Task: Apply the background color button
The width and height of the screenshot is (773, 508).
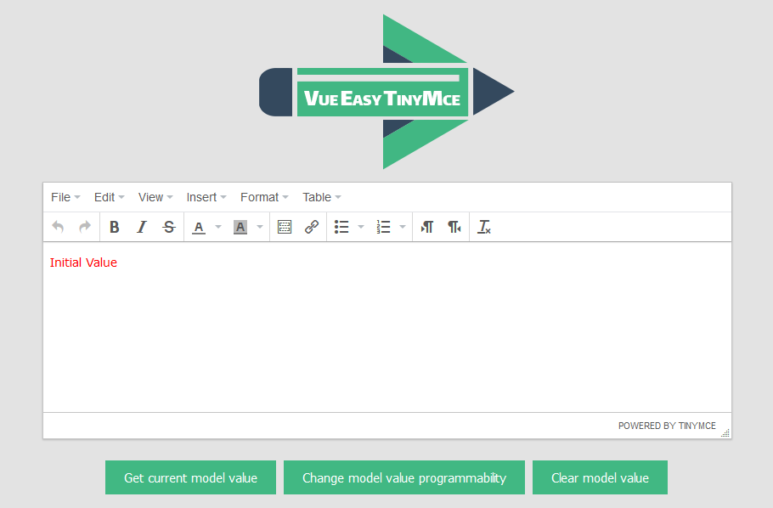Action: click(x=240, y=227)
